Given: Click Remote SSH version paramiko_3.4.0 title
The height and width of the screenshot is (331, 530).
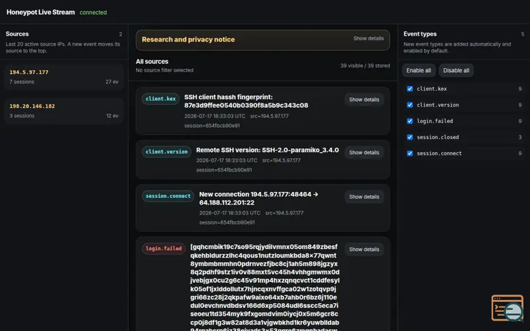Looking at the screenshot, I should click(x=268, y=150).
